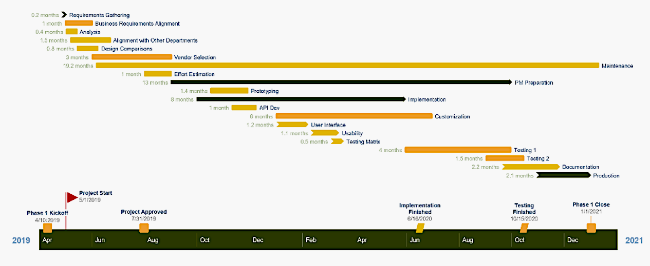
Task: Select the black Implementation arrow bar
Action: [x=301, y=99]
